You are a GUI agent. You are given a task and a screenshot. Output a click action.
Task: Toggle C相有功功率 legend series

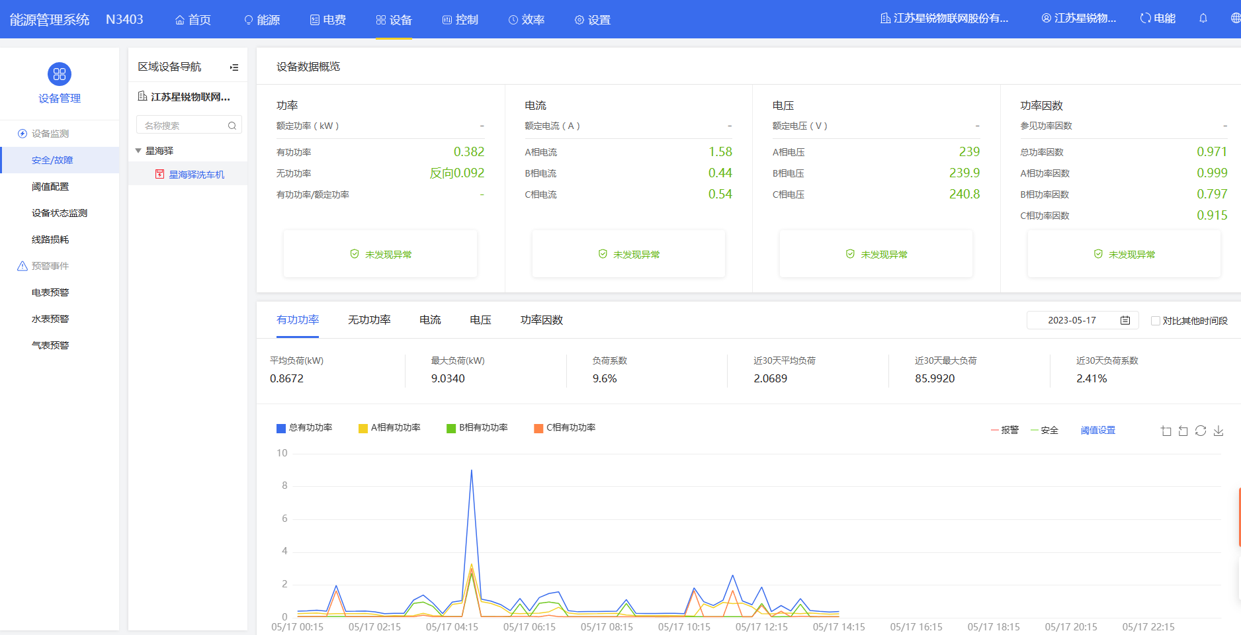click(565, 428)
